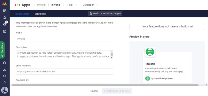Click the kosasih-corp-team publisher name
Screen dimensions: 208x96
click(163, 79)
